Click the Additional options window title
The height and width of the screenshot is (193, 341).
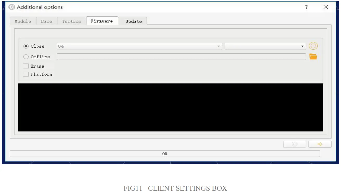coord(40,7)
